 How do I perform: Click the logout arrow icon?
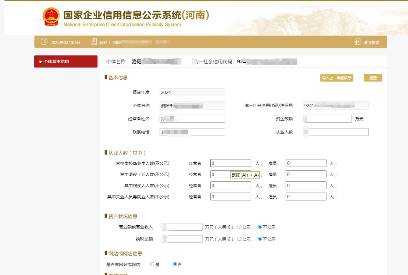(357, 42)
